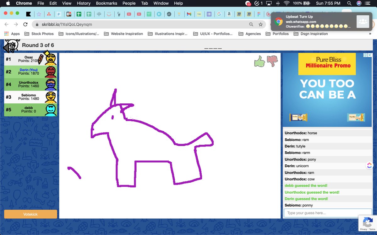Click Sebiomo's yellow avatar with glasses

point(51,97)
